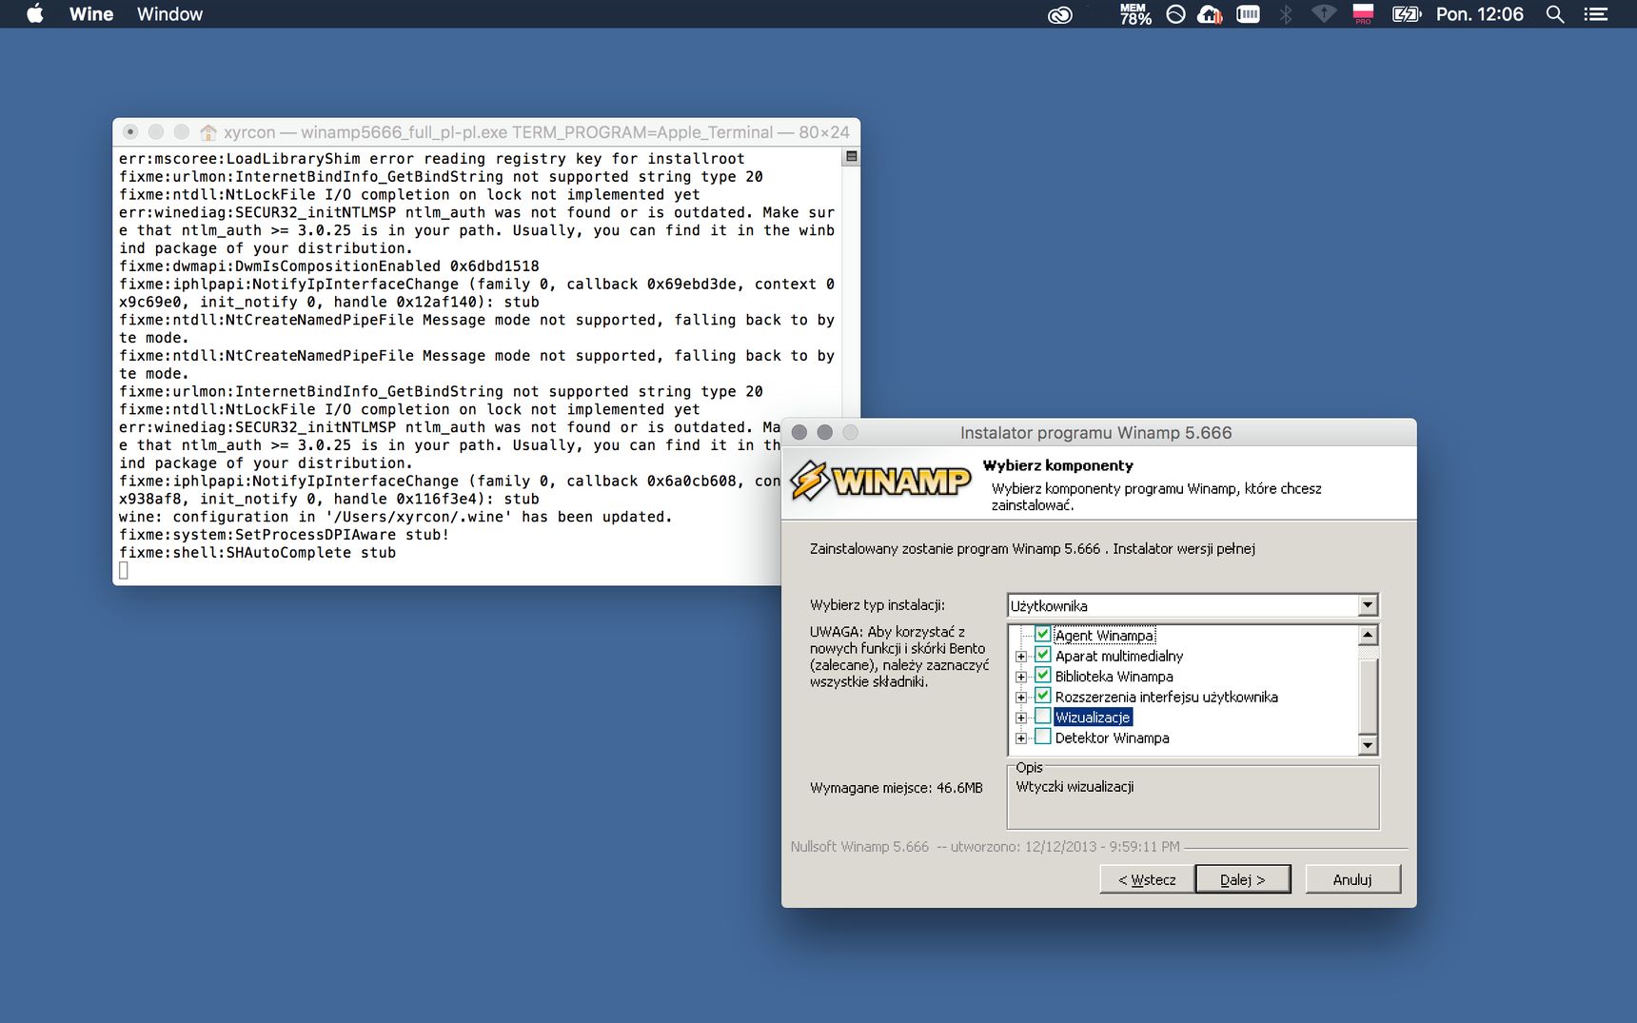
Task: Select the Wizualizacje component label
Action: 1093,718
